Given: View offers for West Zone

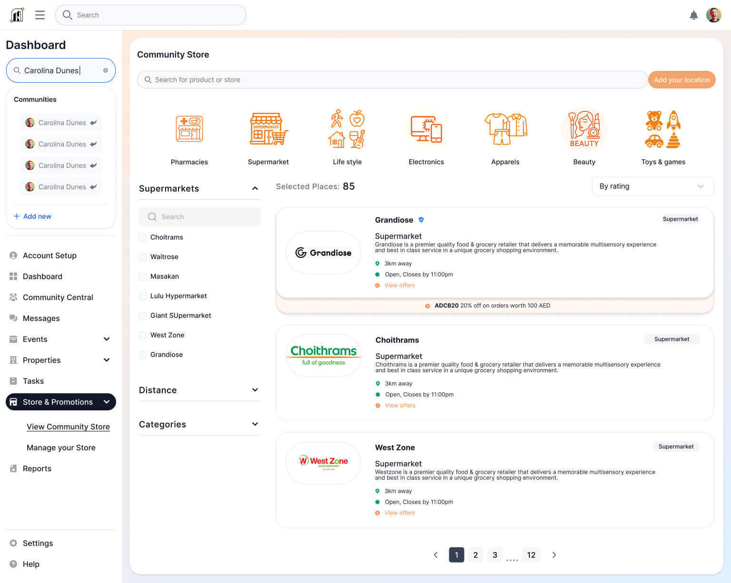Looking at the screenshot, I should click(400, 513).
